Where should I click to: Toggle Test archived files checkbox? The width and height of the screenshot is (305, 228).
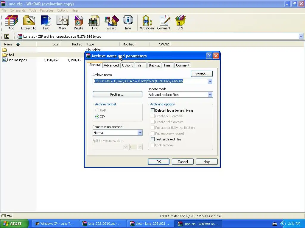coord(153,139)
